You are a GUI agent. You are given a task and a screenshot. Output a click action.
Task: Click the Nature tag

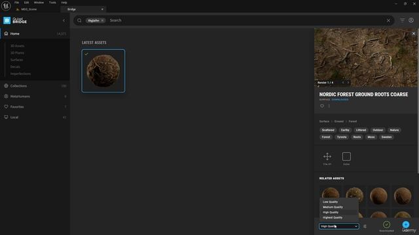[394, 130]
